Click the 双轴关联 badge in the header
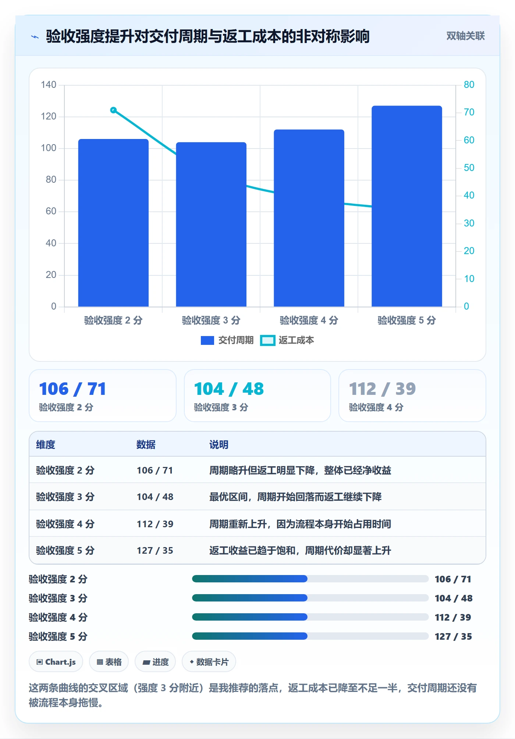 [465, 36]
